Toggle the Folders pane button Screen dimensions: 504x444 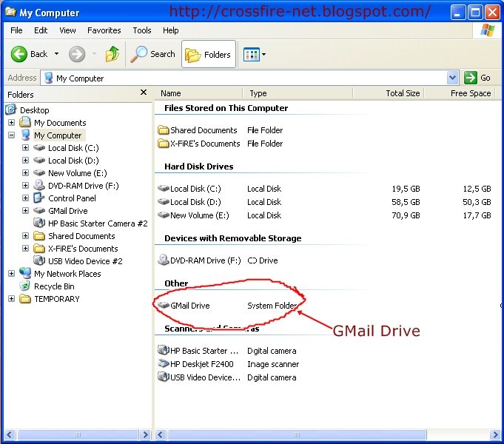coord(209,54)
